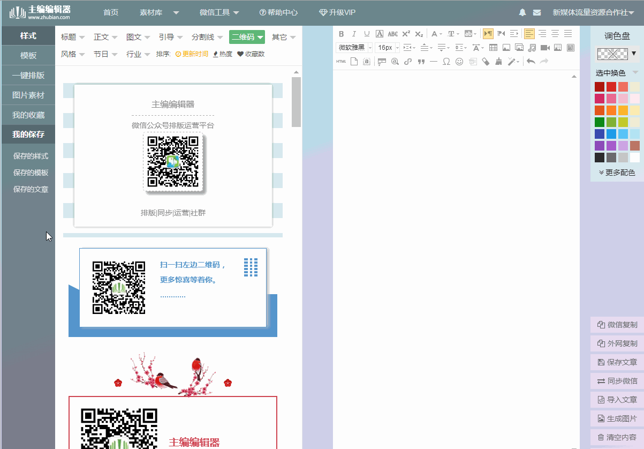Viewport: 644px width, 449px height.
Task: Click the 生成图片 button
Action: click(x=617, y=418)
